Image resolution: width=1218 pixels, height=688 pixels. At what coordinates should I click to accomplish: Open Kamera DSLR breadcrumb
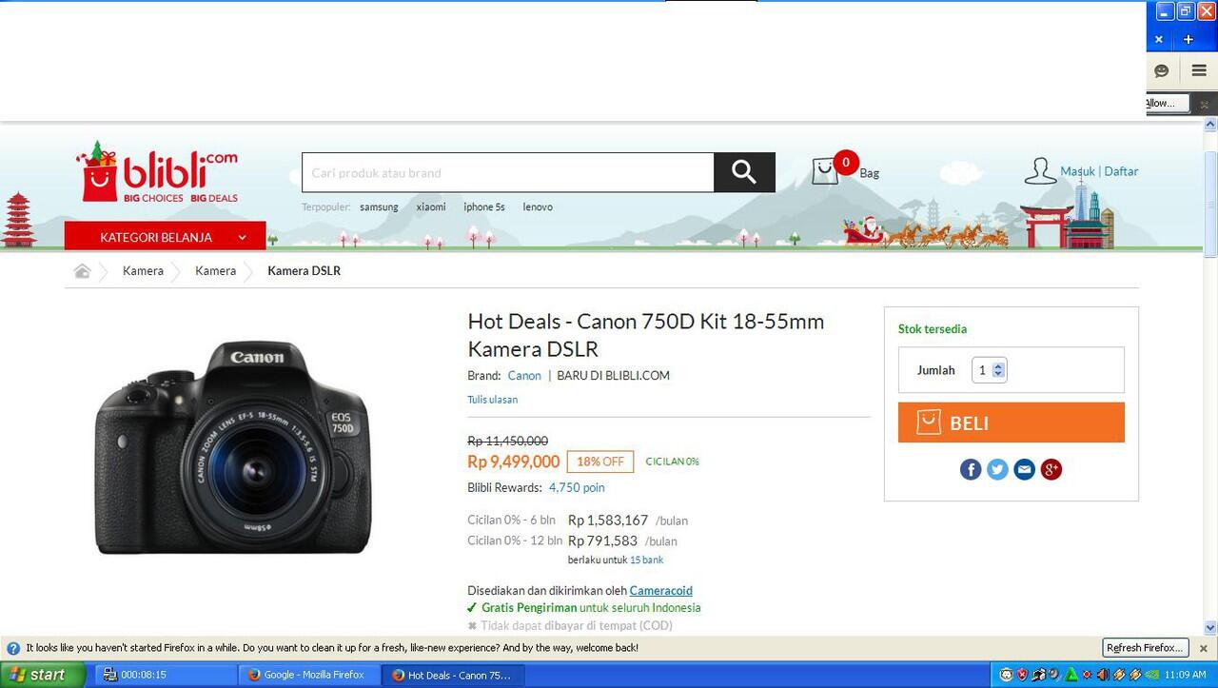(x=304, y=271)
